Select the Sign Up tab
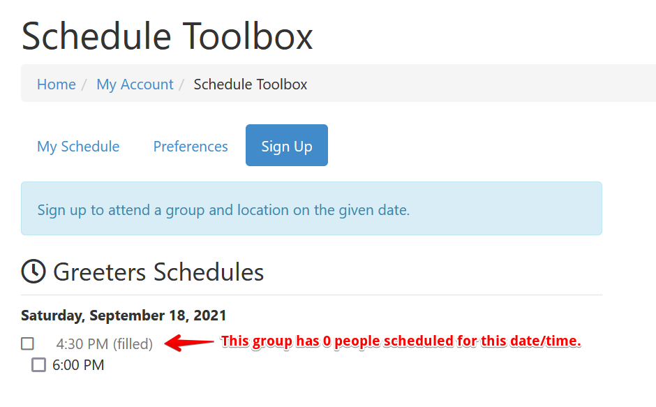This screenshot has height=407, width=656. [286, 145]
